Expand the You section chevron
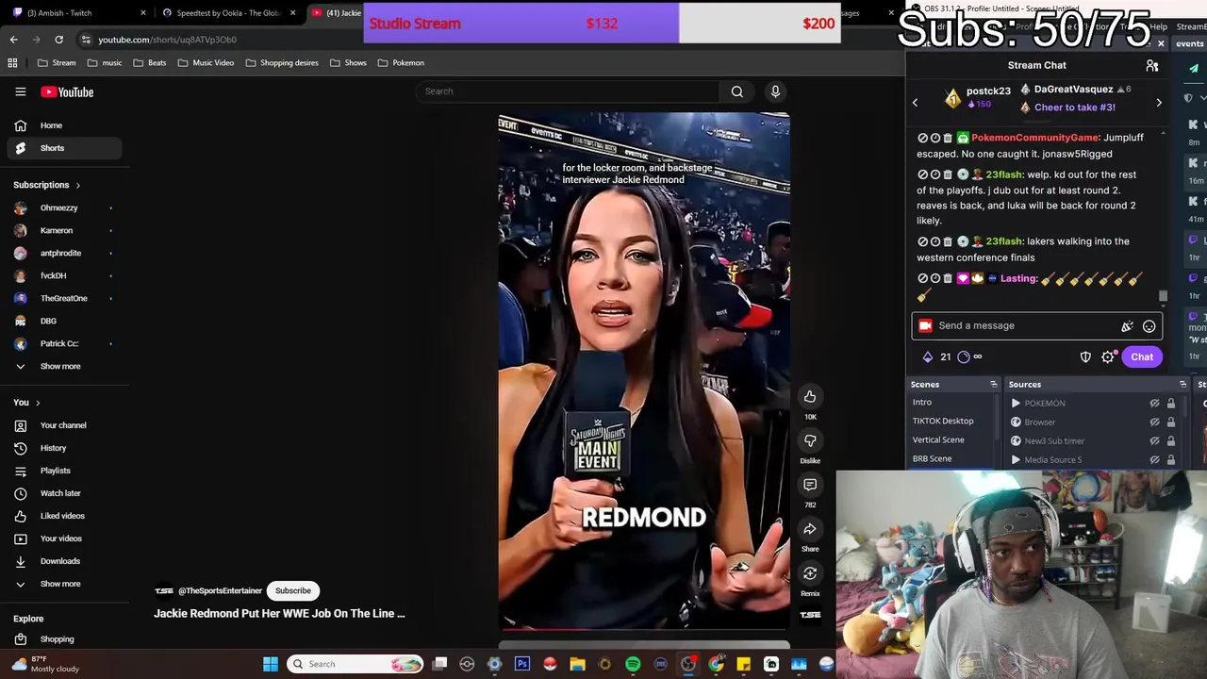This screenshot has height=679, width=1207. 38,403
